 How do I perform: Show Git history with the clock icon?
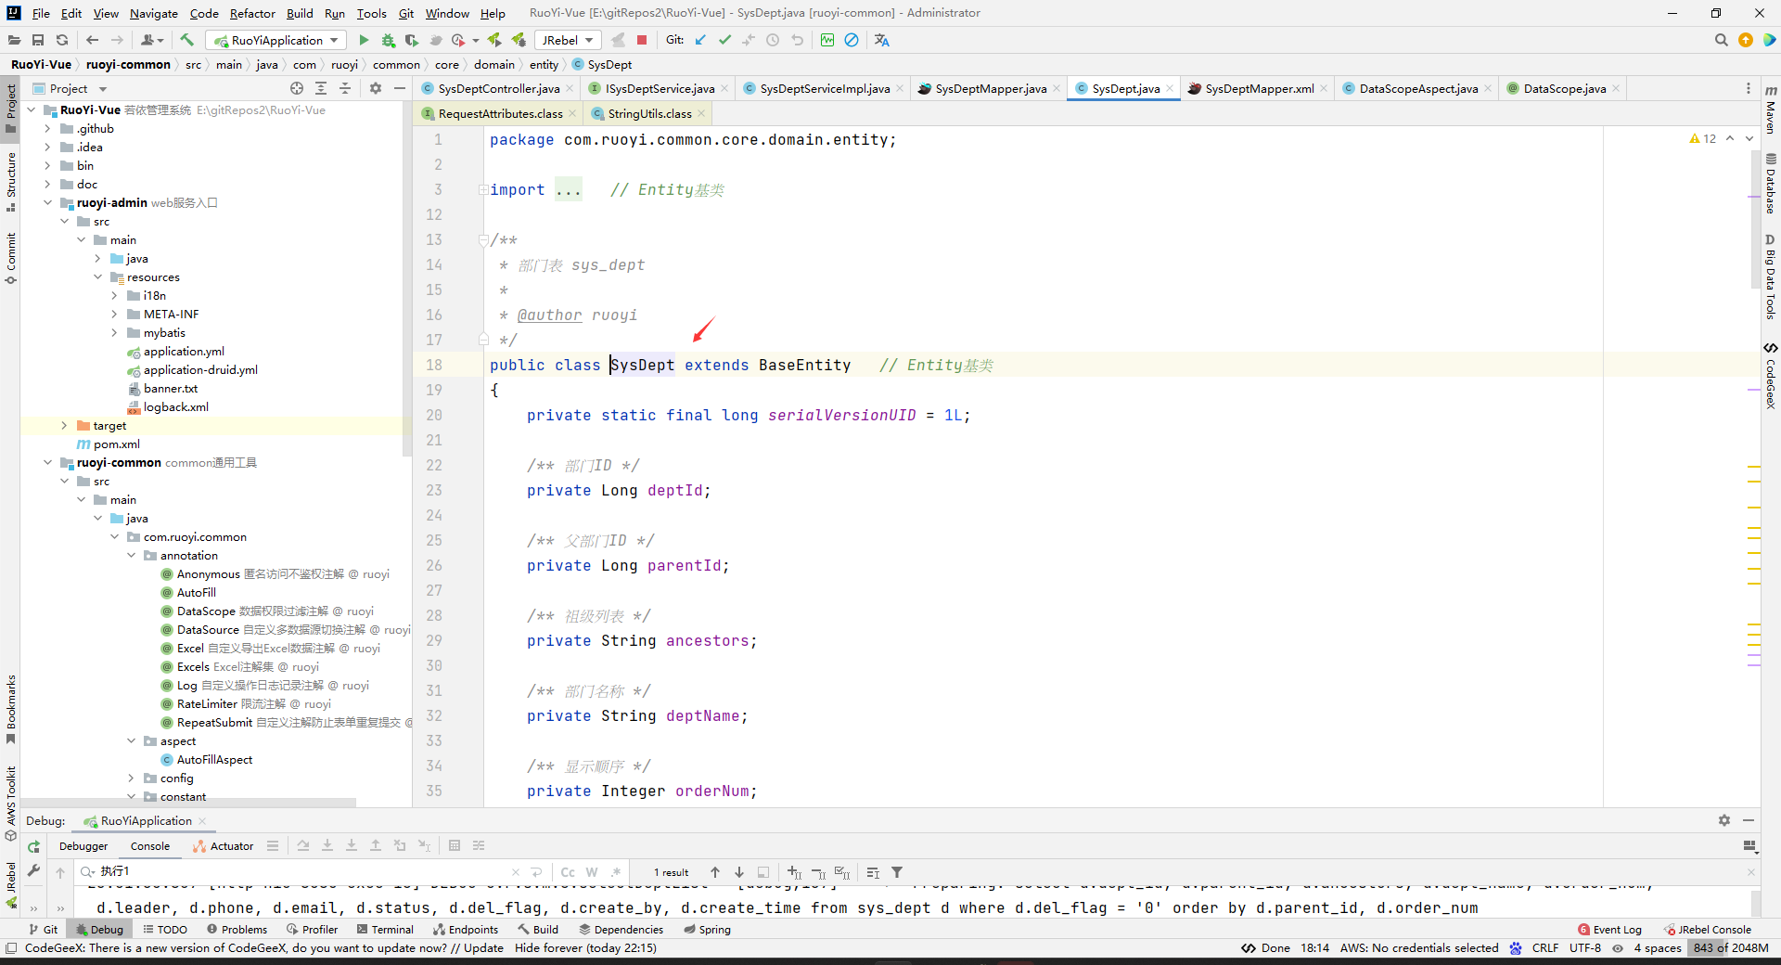click(x=773, y=40)
